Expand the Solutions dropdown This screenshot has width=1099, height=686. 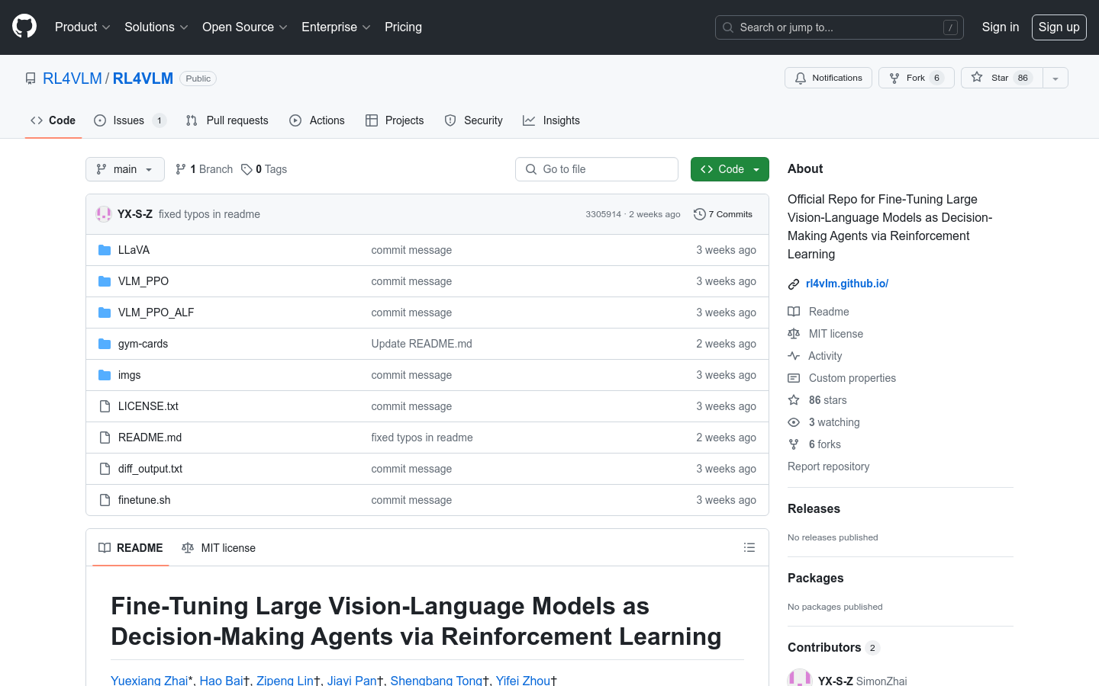156,27
